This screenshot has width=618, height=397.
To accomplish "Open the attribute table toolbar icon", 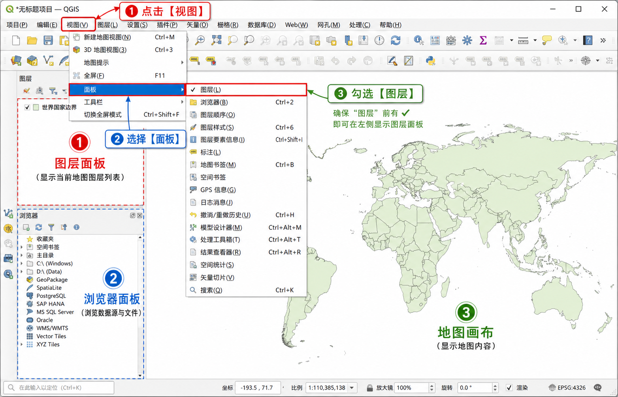I will (x=435, y=40).
